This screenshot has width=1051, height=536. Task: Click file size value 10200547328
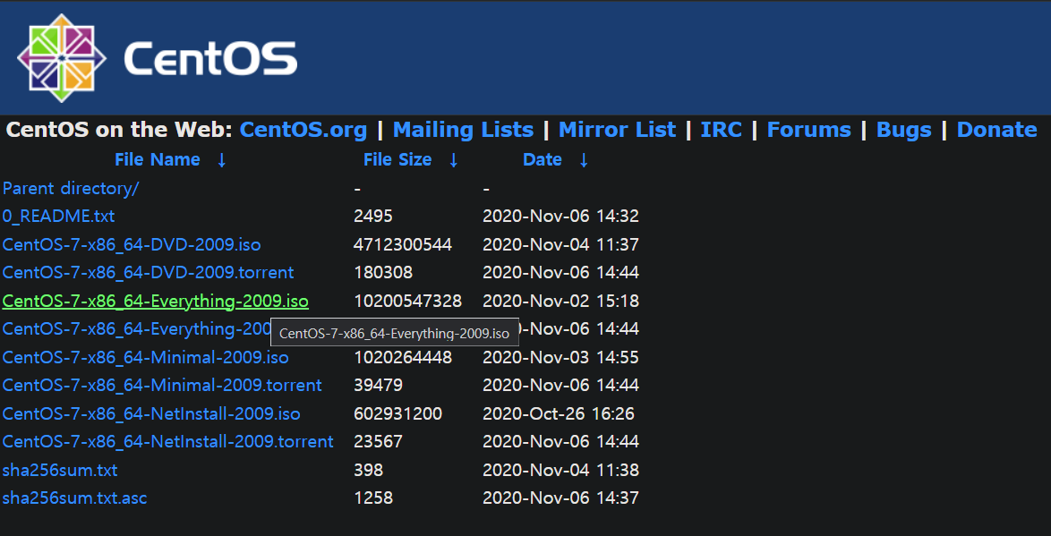tap(407, 301)
